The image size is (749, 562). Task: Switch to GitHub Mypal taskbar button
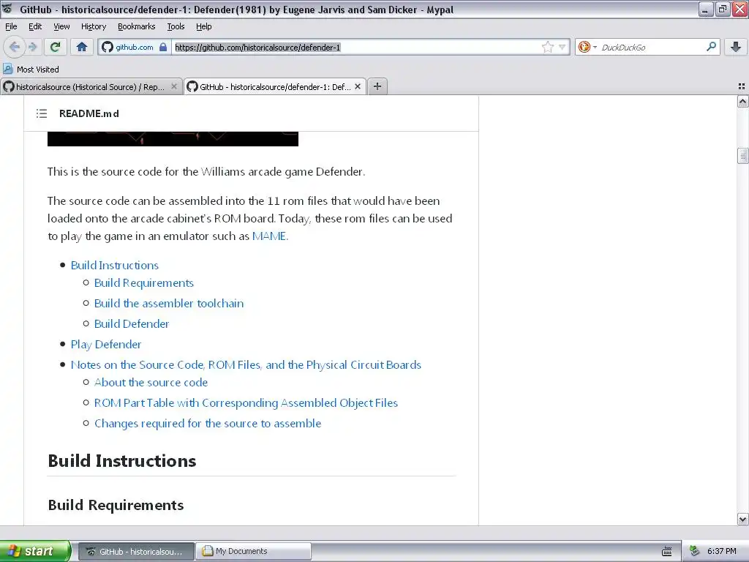pyautogui.click(x=136, y=552)
